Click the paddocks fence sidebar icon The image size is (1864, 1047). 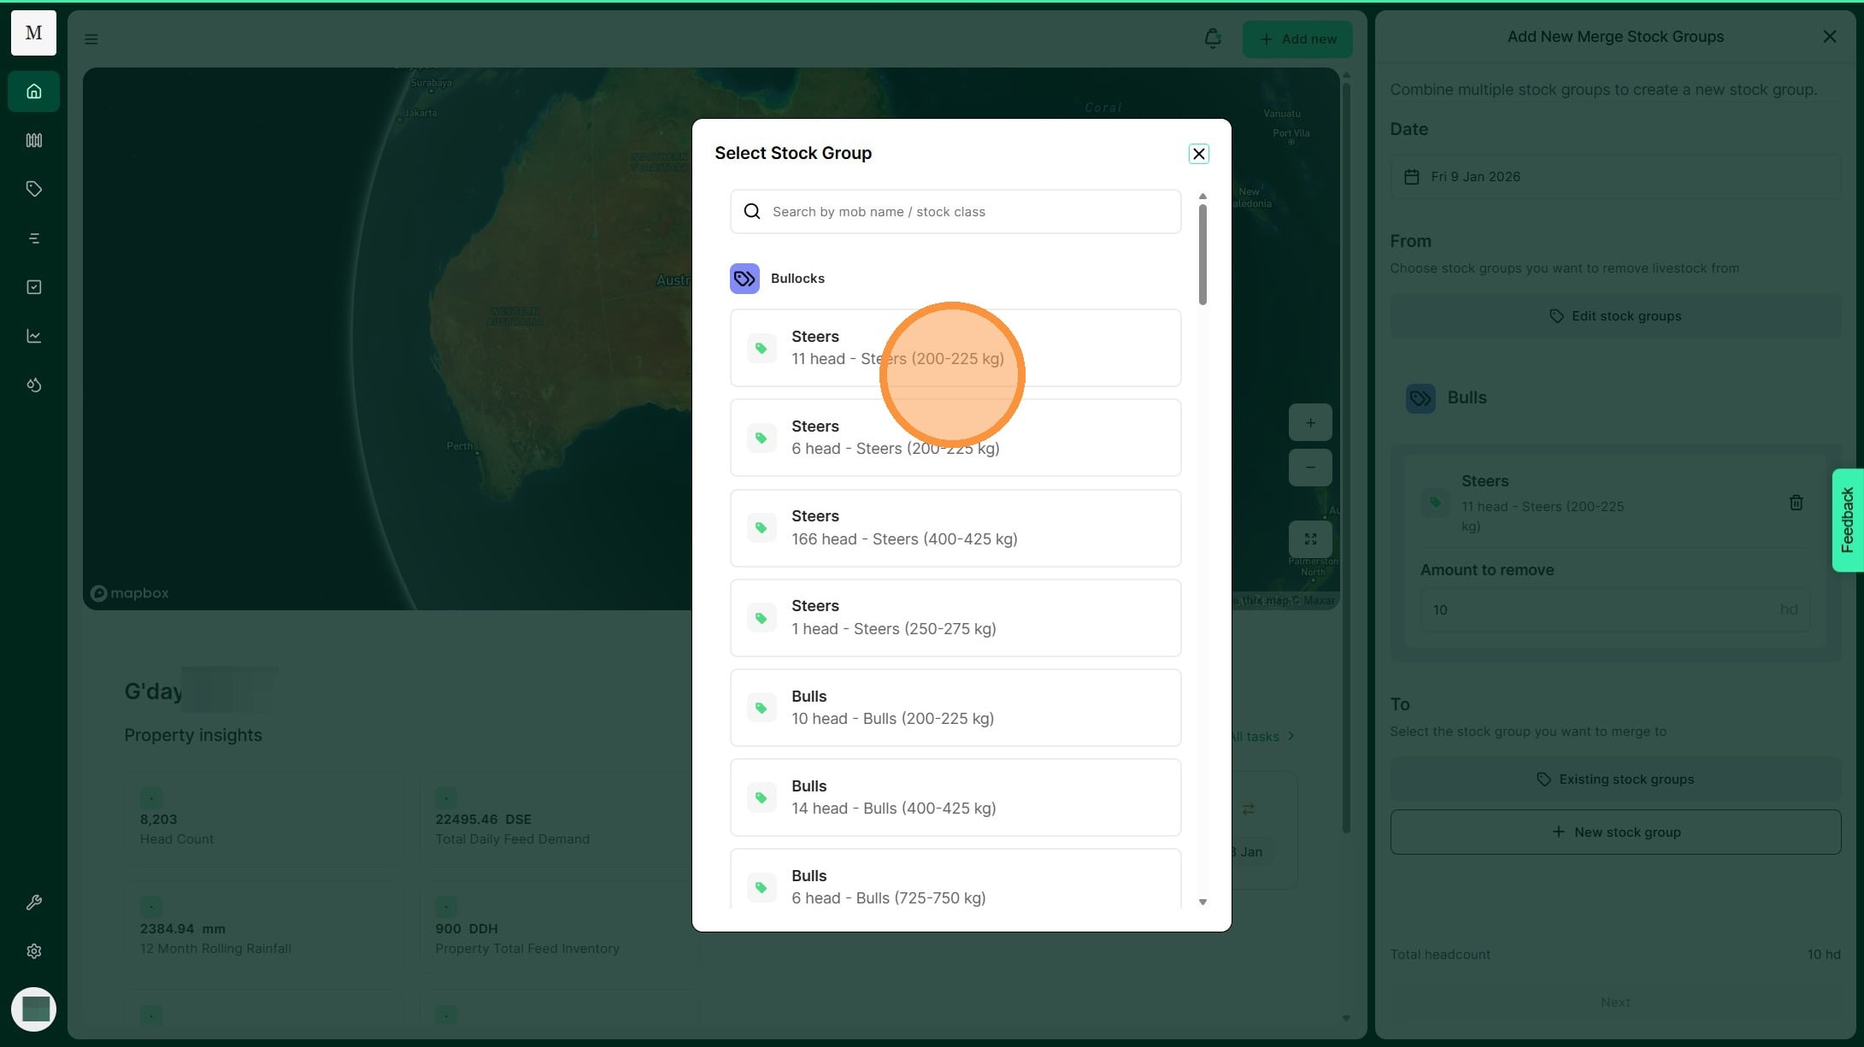pos(33,140)
